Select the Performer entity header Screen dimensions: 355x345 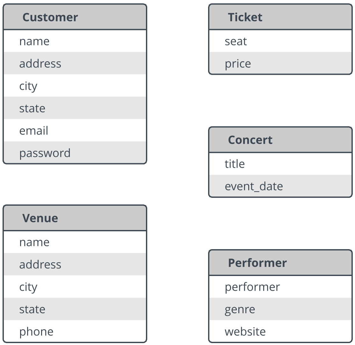click(x=280, y=263)
